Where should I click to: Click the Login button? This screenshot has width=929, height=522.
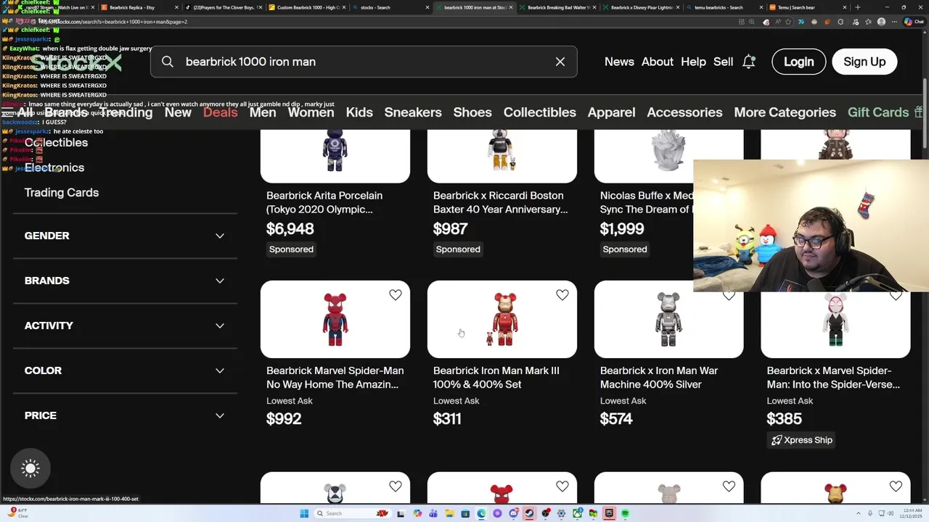798,62
